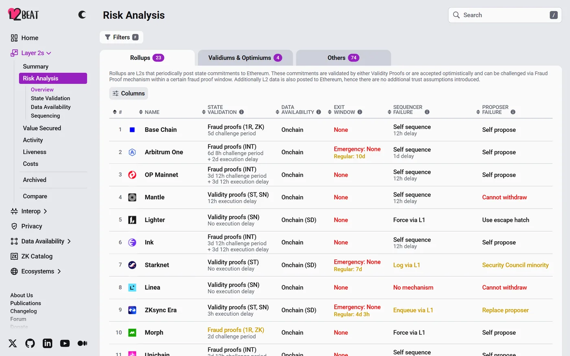Click the Ink project icon
Screen dimensions: 570x356
[x=132, y=242]
